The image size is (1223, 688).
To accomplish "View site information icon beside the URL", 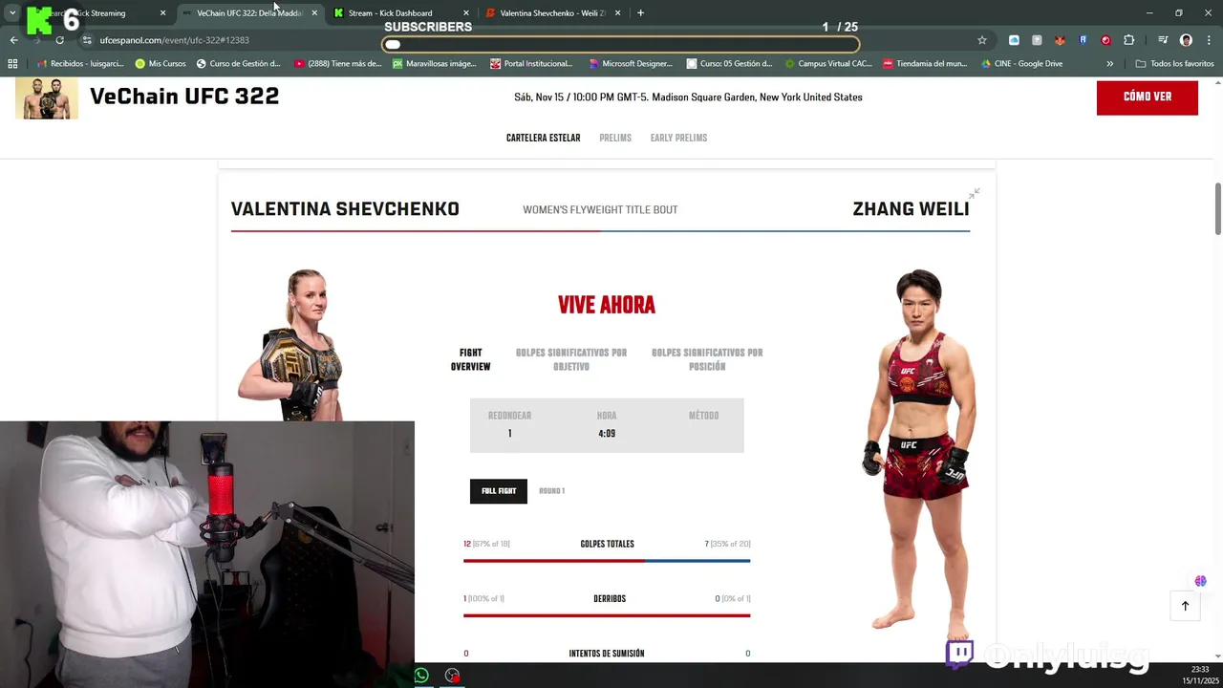I will click(87, 40).
